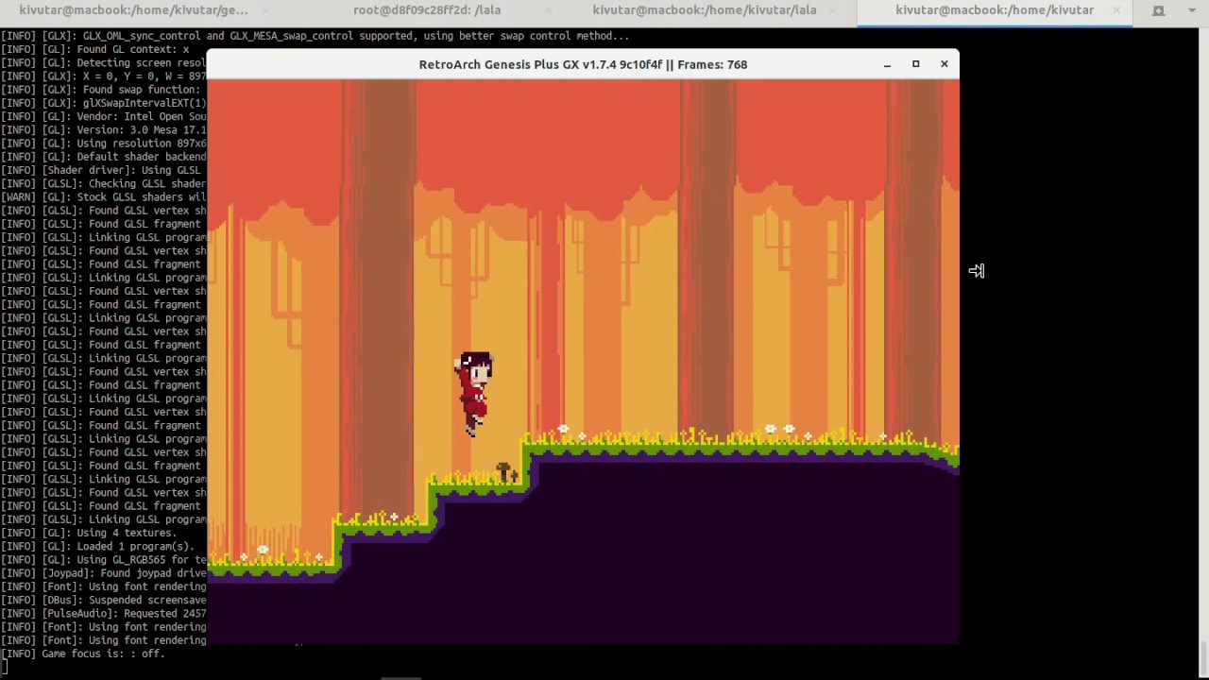Click the red-dressed girl character in the game
The width and height of the screenshot is (1209, 680).
pyautogui.click(x=474, y=394)
